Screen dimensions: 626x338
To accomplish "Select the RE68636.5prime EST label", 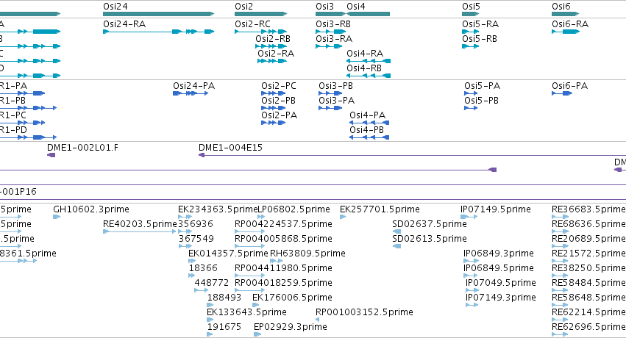I will click(x=588, y=224).
